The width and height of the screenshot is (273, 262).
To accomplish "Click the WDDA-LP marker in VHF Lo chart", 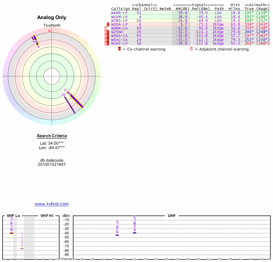I will (x=22, y=248).
